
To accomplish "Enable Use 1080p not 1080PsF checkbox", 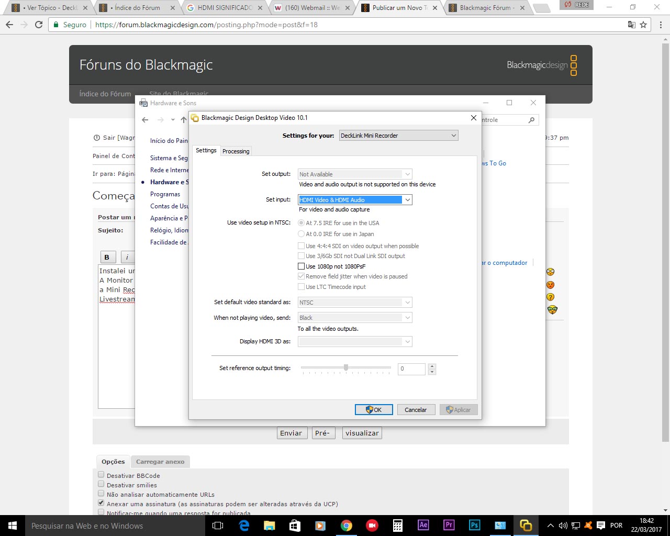I will click(301, 266).
